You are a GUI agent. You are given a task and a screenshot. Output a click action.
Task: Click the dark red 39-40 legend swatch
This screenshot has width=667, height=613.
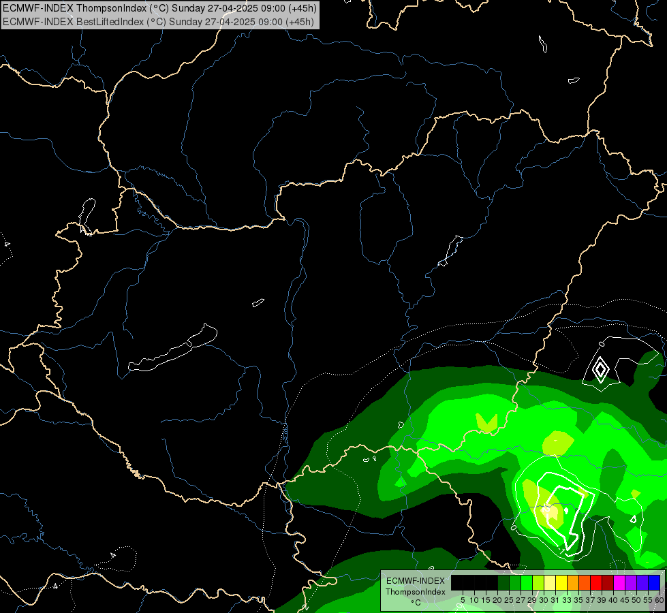pos(608,583)
